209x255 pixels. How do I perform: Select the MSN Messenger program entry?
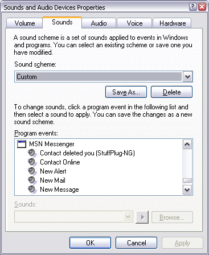[x=52, y=144]
